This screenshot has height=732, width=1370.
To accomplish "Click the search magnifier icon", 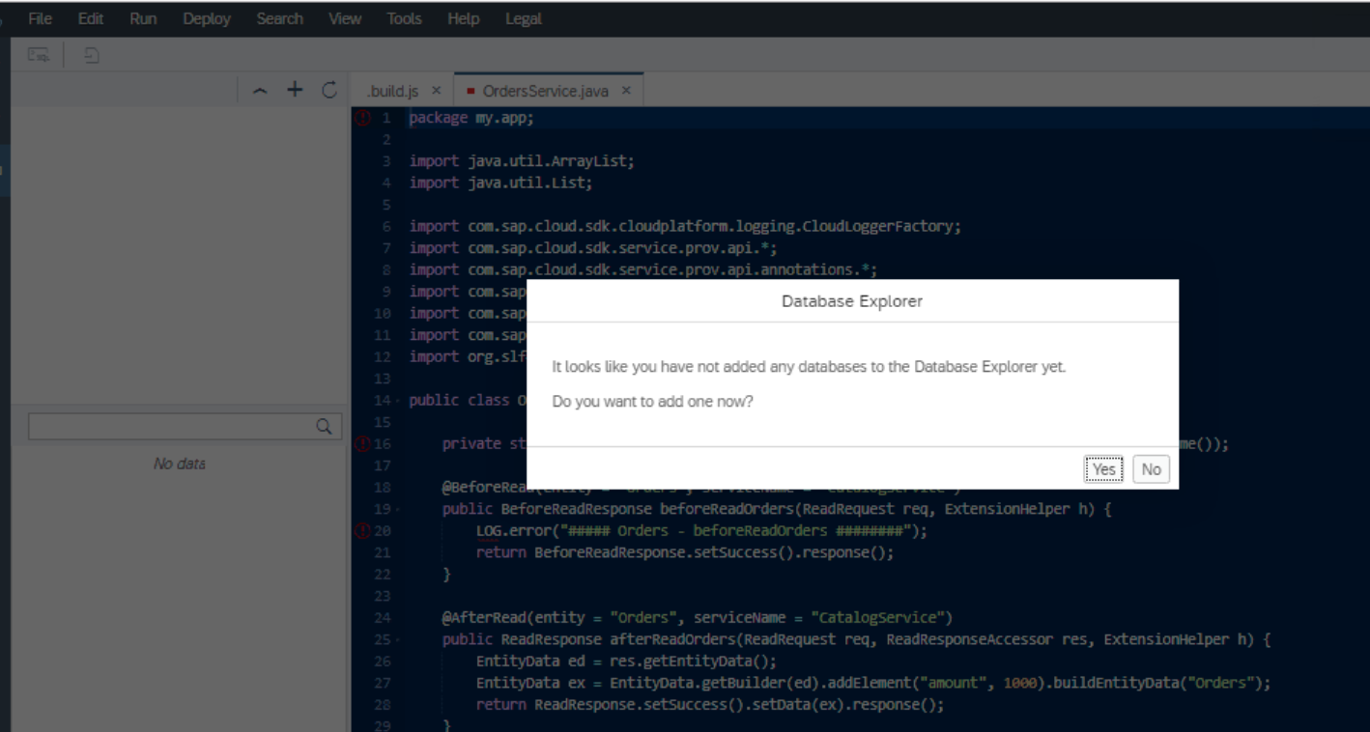I will (x=325, y=427).
